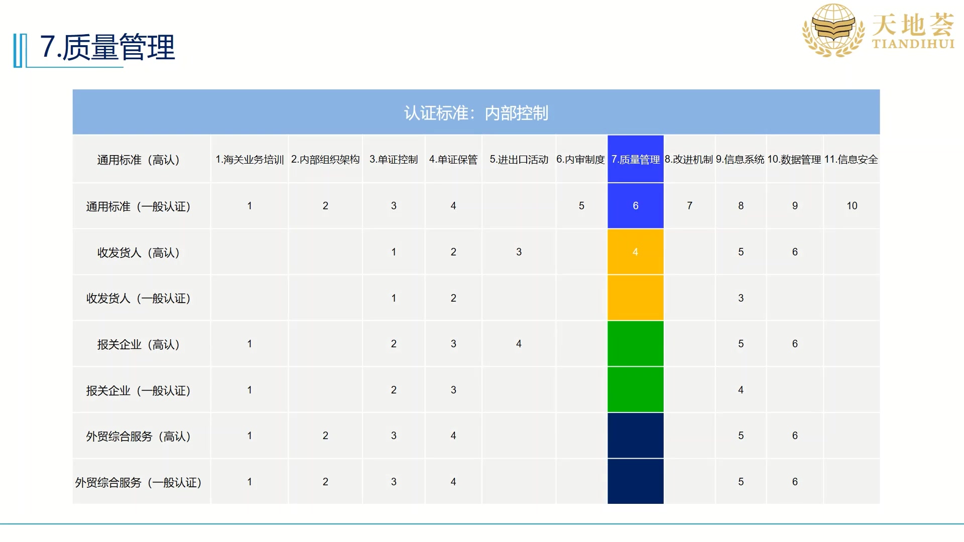Click orange cell with number 4
The height and width of the screenshot is (542, 964).
tap(636, 252)
